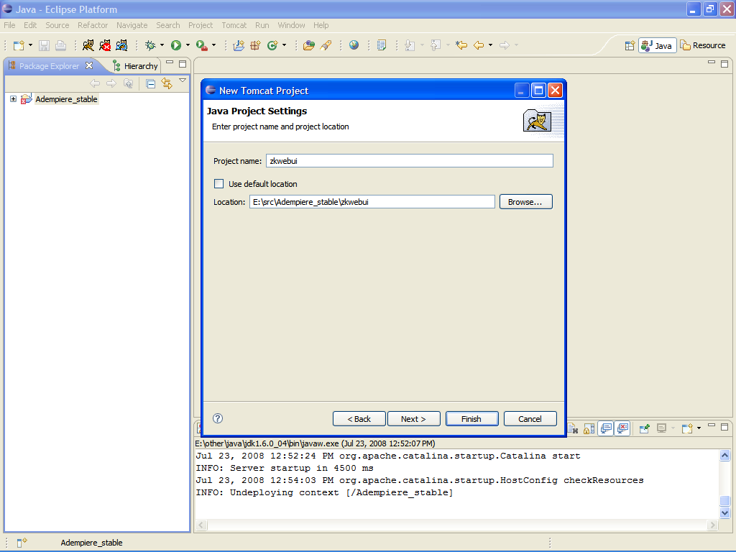This screenshot has height=552, width=736.
Task: Click the yellow Back navigation arrow
Action: pyautogui.click(x=479, y=45)
